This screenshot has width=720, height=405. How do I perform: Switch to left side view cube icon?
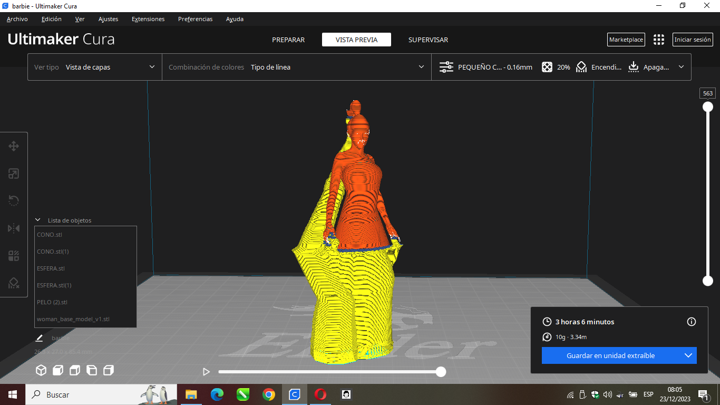92,370
